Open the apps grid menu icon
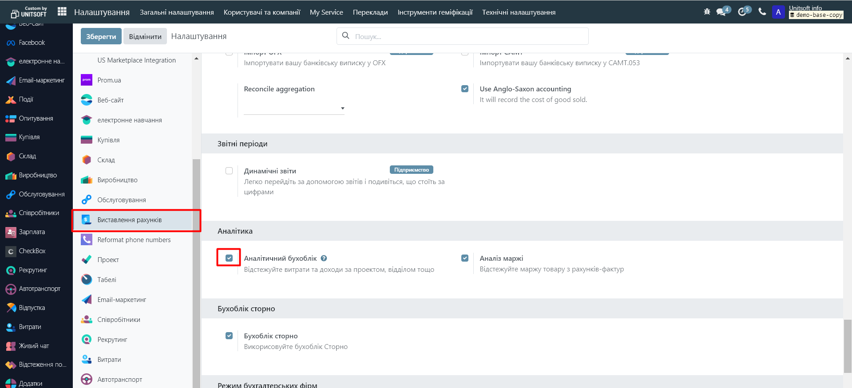 click(x=62, y=12)
